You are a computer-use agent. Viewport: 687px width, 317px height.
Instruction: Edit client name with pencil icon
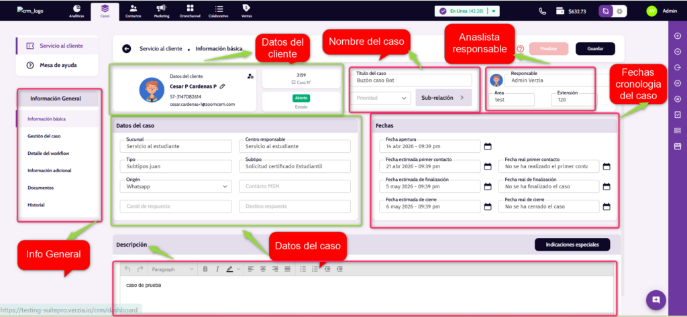click(x=223, y=86)
